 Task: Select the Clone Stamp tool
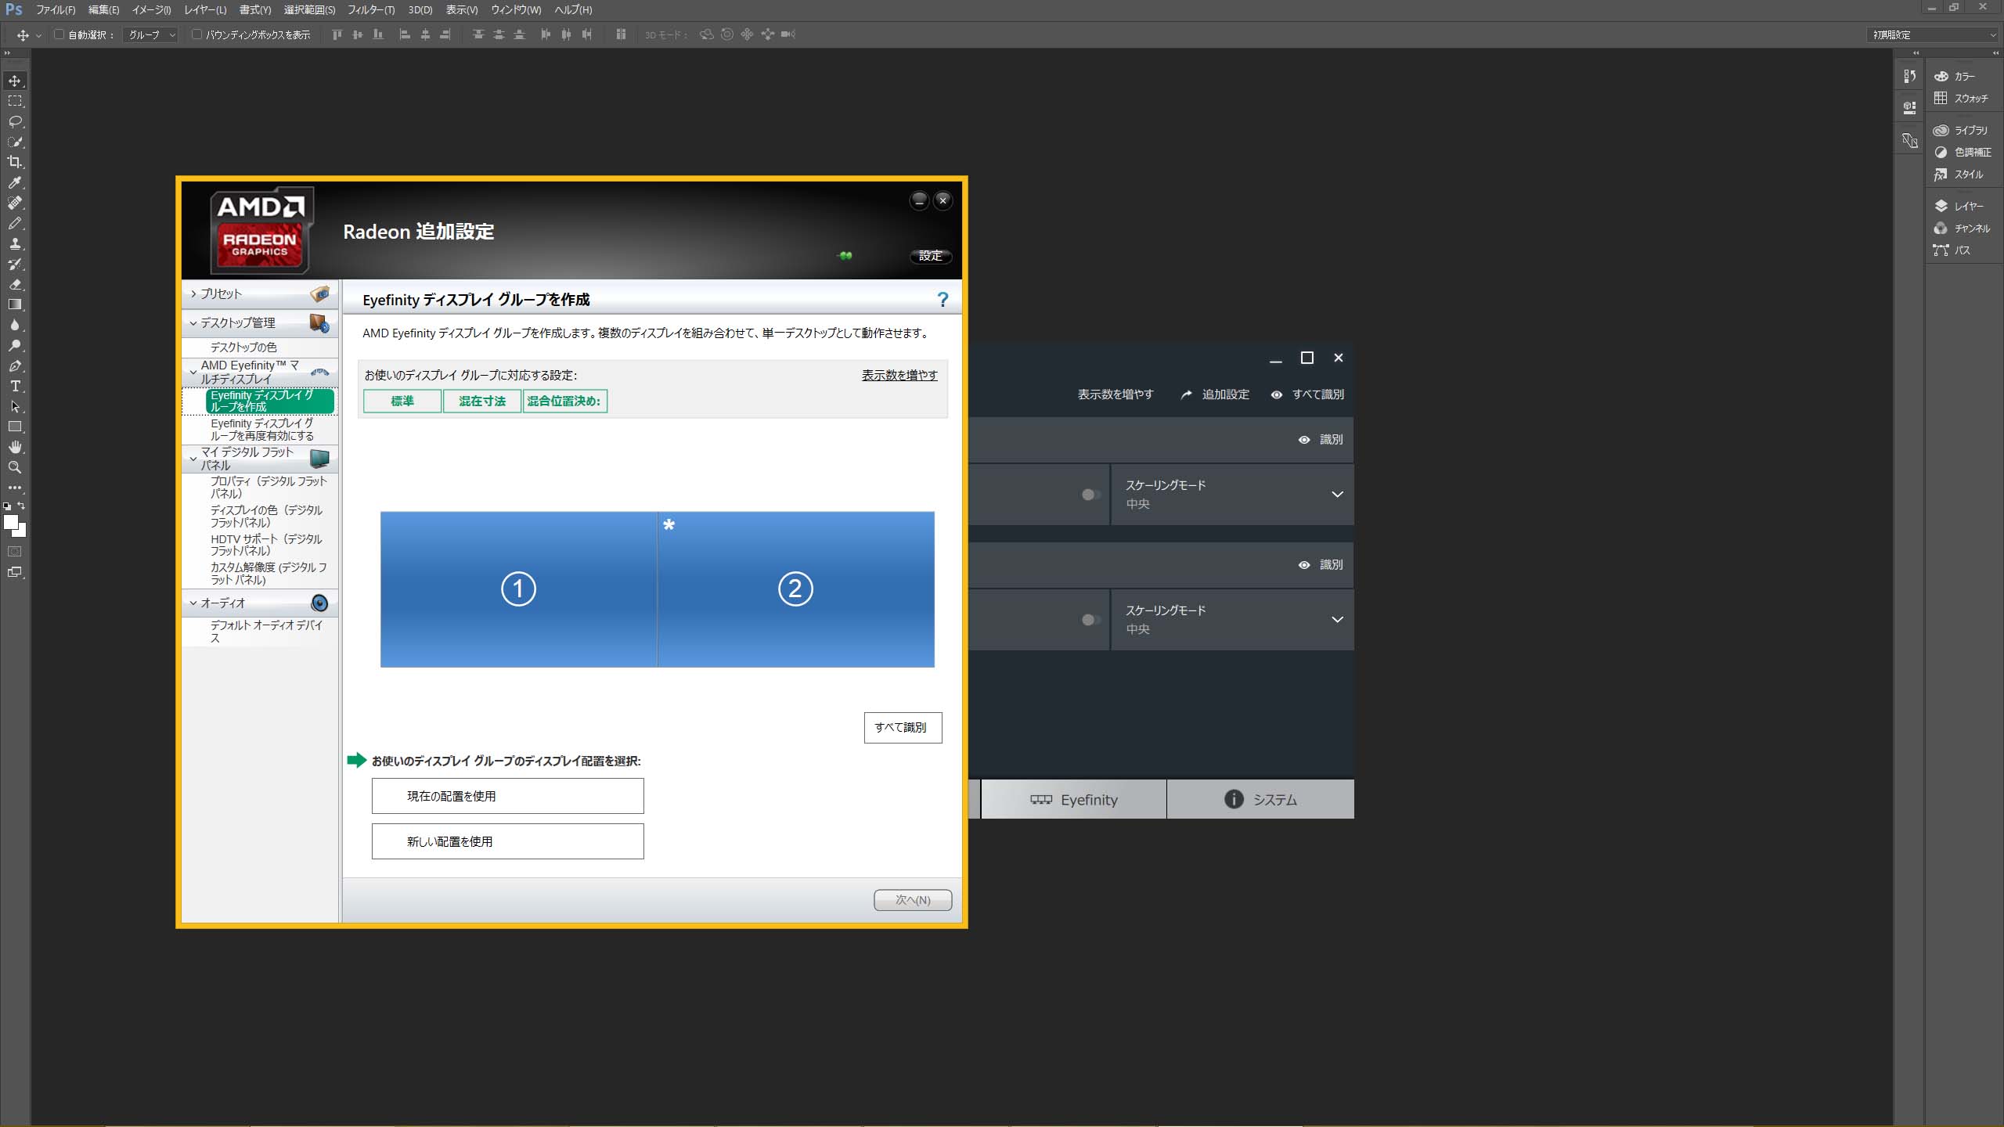coord(15,243)
